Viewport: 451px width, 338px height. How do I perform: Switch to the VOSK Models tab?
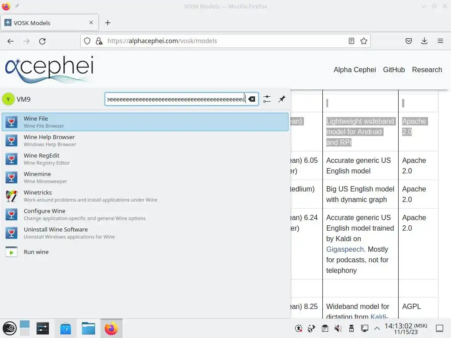coord(49,23)
